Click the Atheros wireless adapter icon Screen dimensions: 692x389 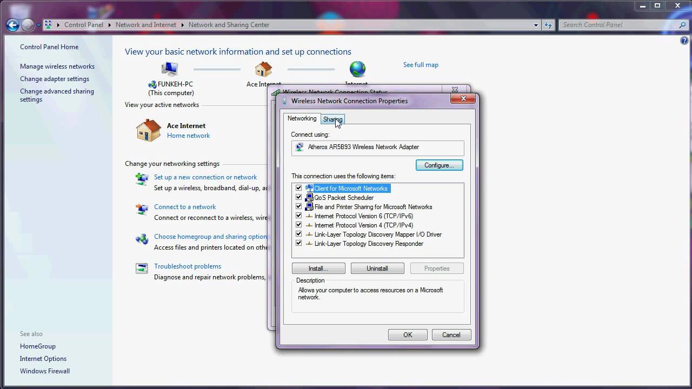click(x=300, y=147)
